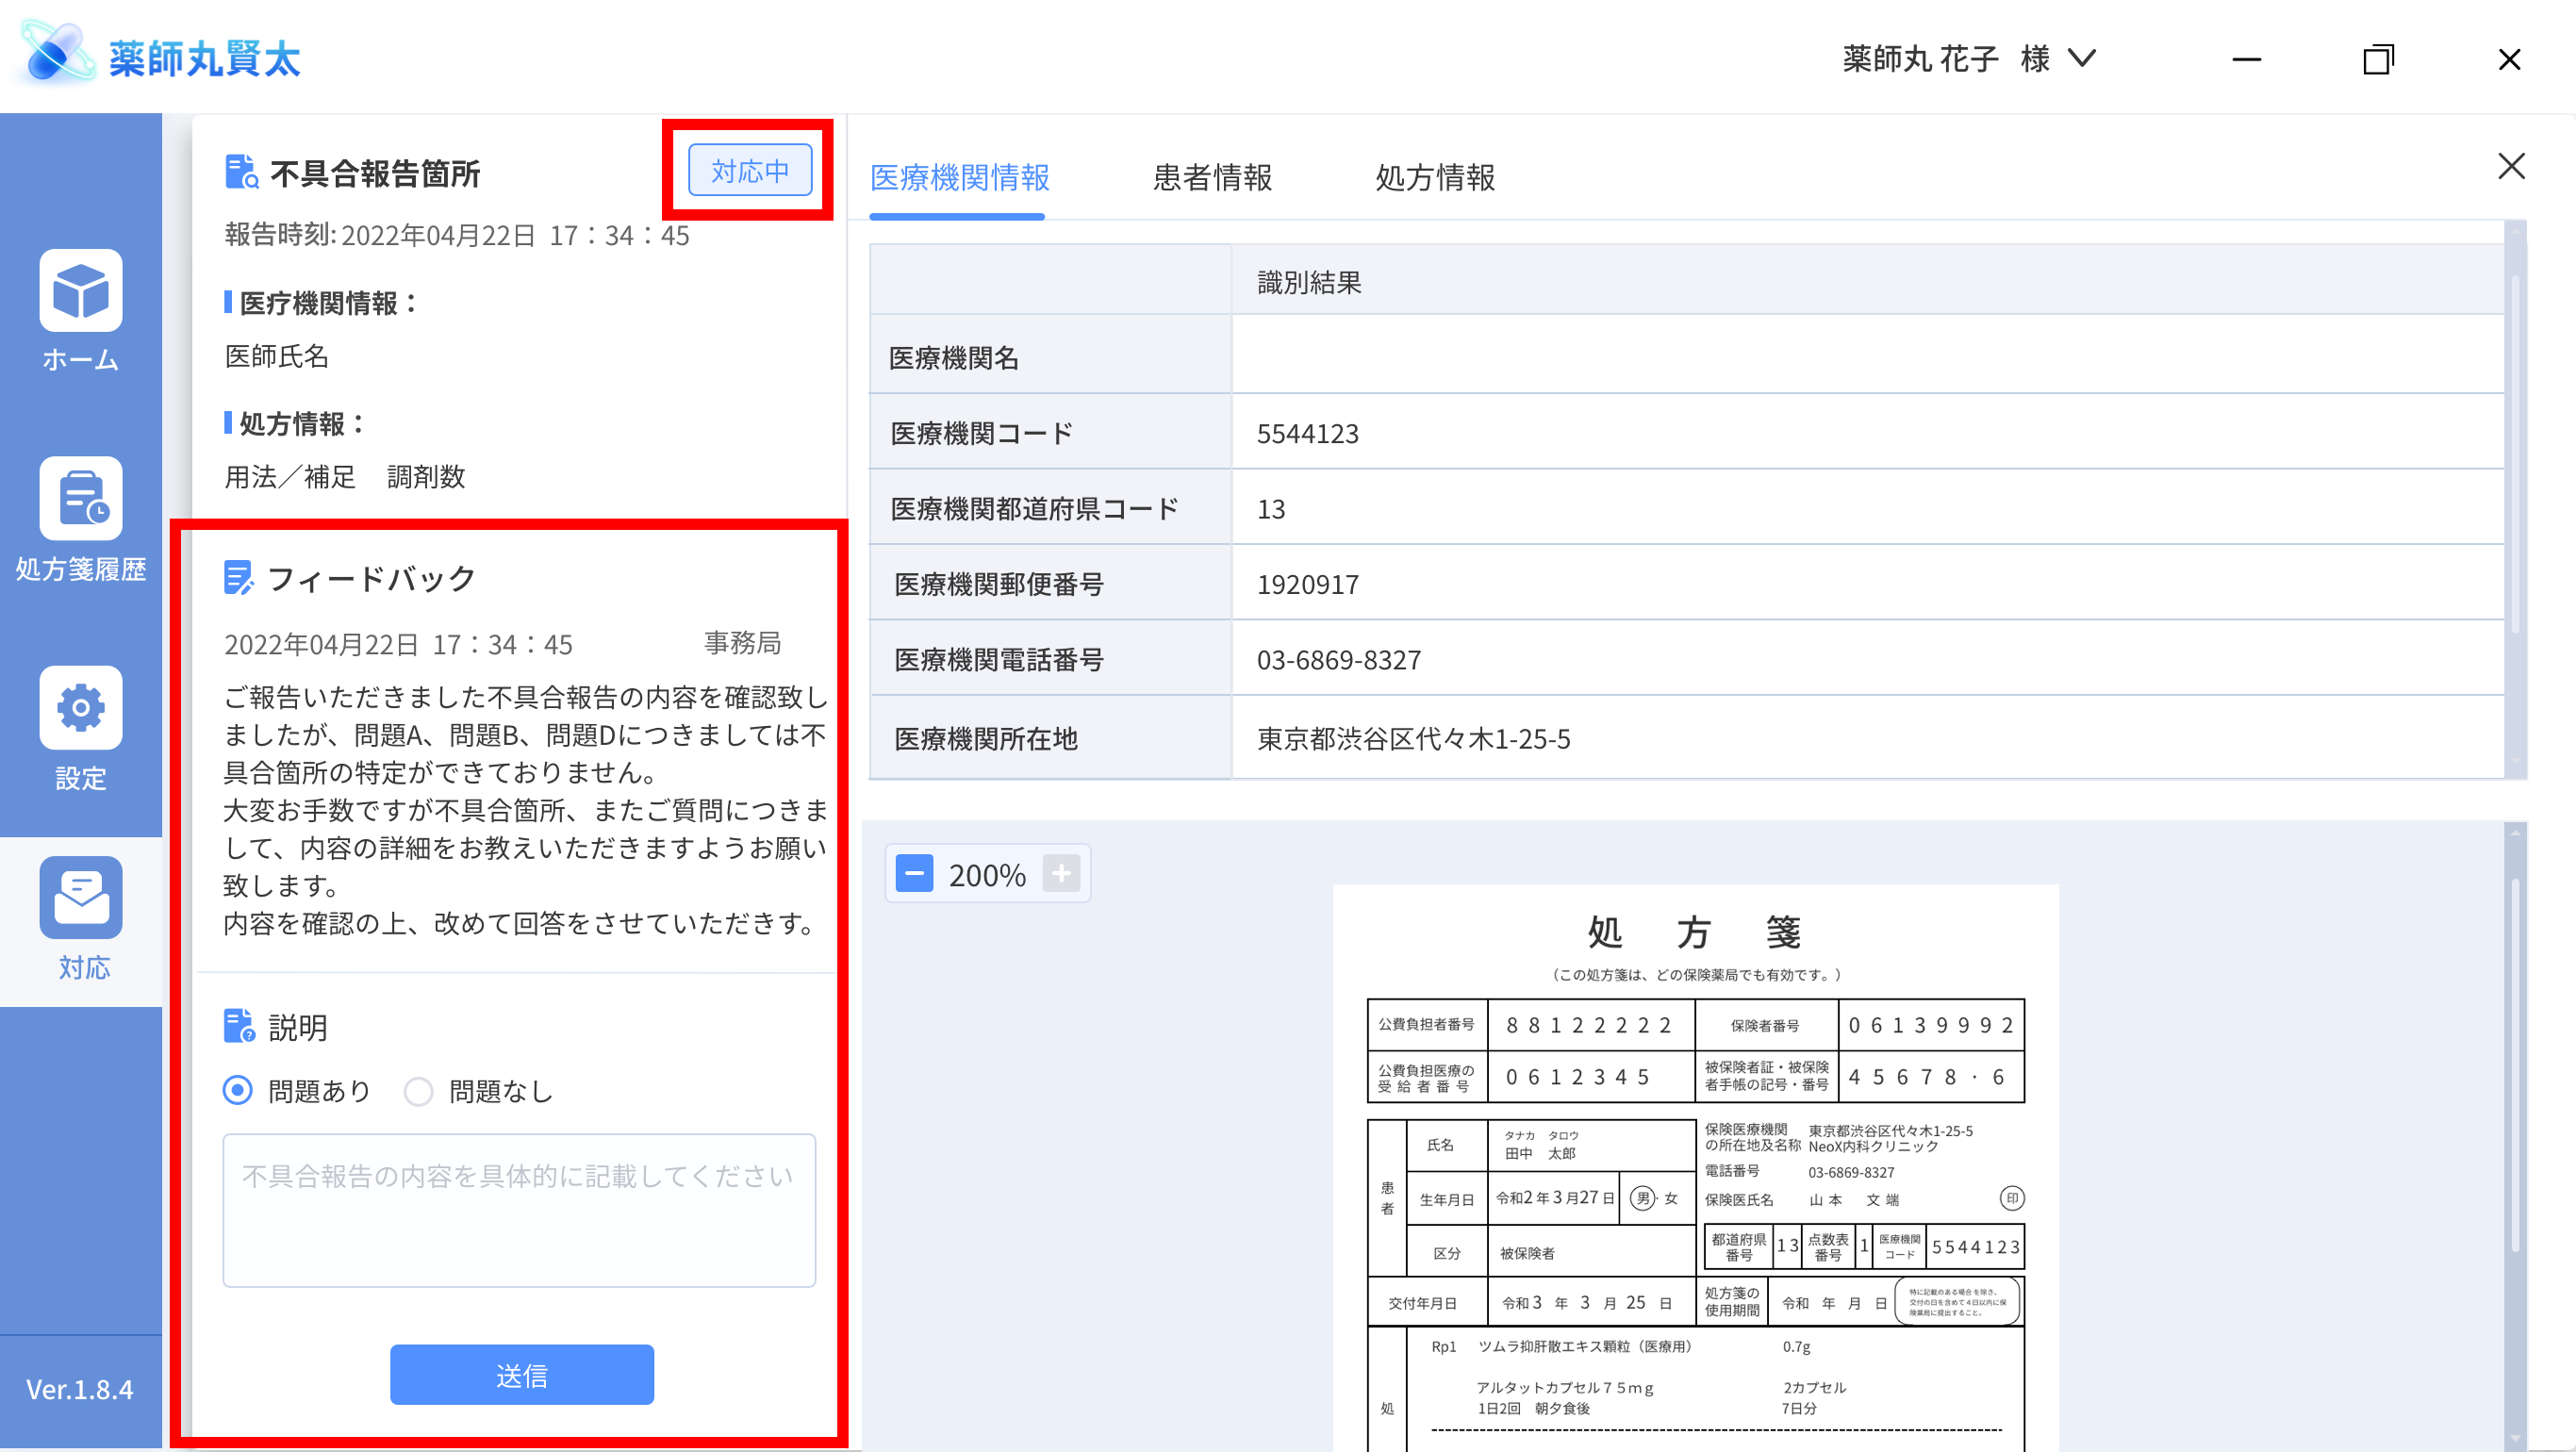Viewport: 2576px width, 1452px height.
Task: Click the 医療機関郵便番号 row label
Action: point(998,583)
